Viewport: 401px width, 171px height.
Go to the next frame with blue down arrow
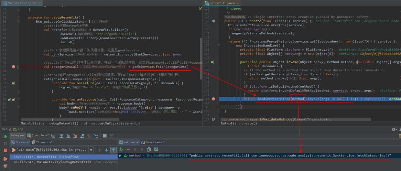point(106,150)
